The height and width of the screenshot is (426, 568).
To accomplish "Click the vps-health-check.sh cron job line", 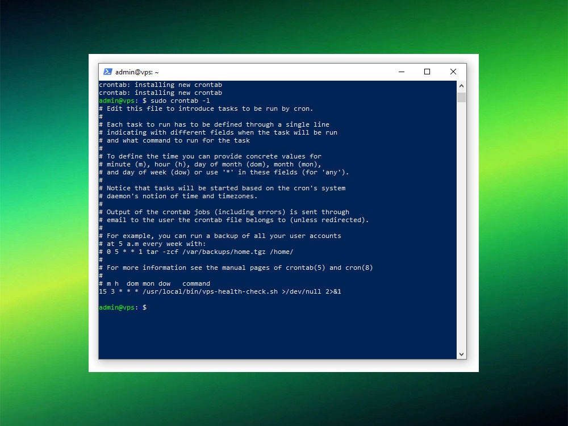I will [220, 291].
